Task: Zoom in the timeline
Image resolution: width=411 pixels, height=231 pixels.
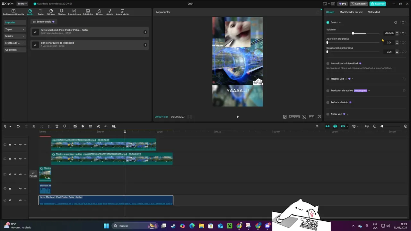Action: (406, 126)
